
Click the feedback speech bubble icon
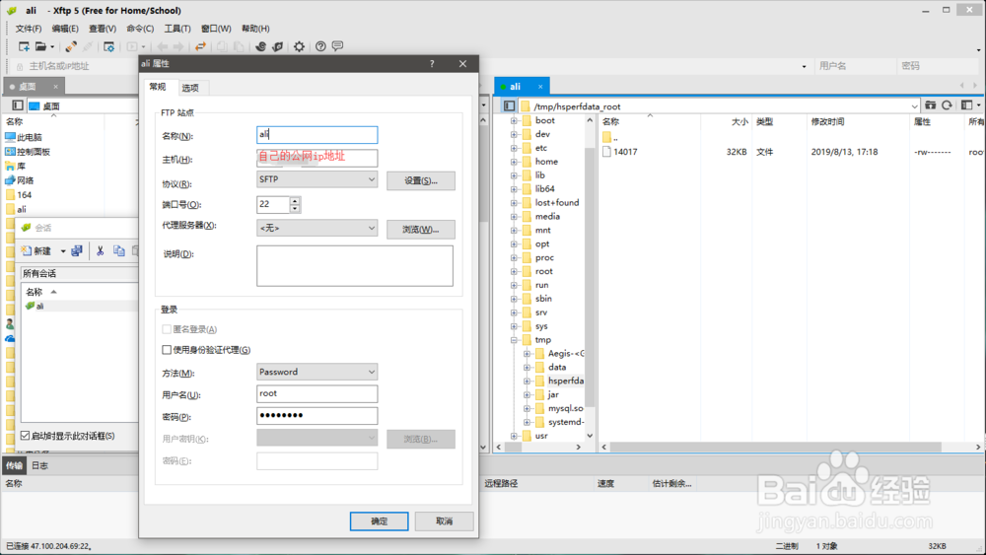337,46
